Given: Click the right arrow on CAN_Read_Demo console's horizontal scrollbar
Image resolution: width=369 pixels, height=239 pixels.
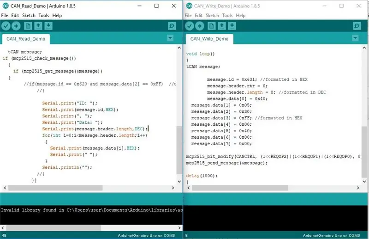Looking at the screenshot, I should coord(179,228).
